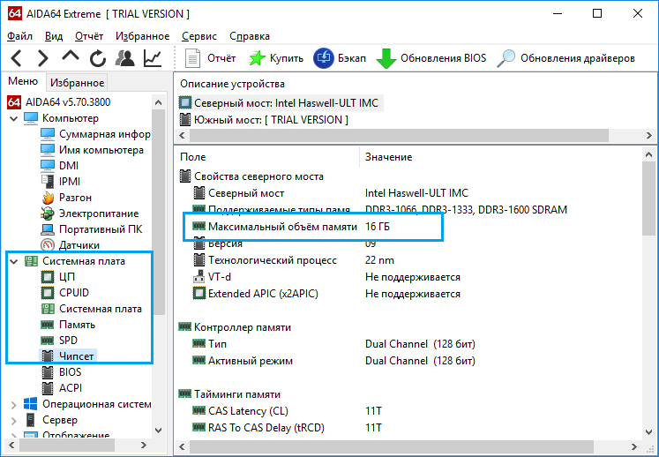Click the details list scroll-down arrow
Viewport: 659px width, 457px height.
pos(649,431)
